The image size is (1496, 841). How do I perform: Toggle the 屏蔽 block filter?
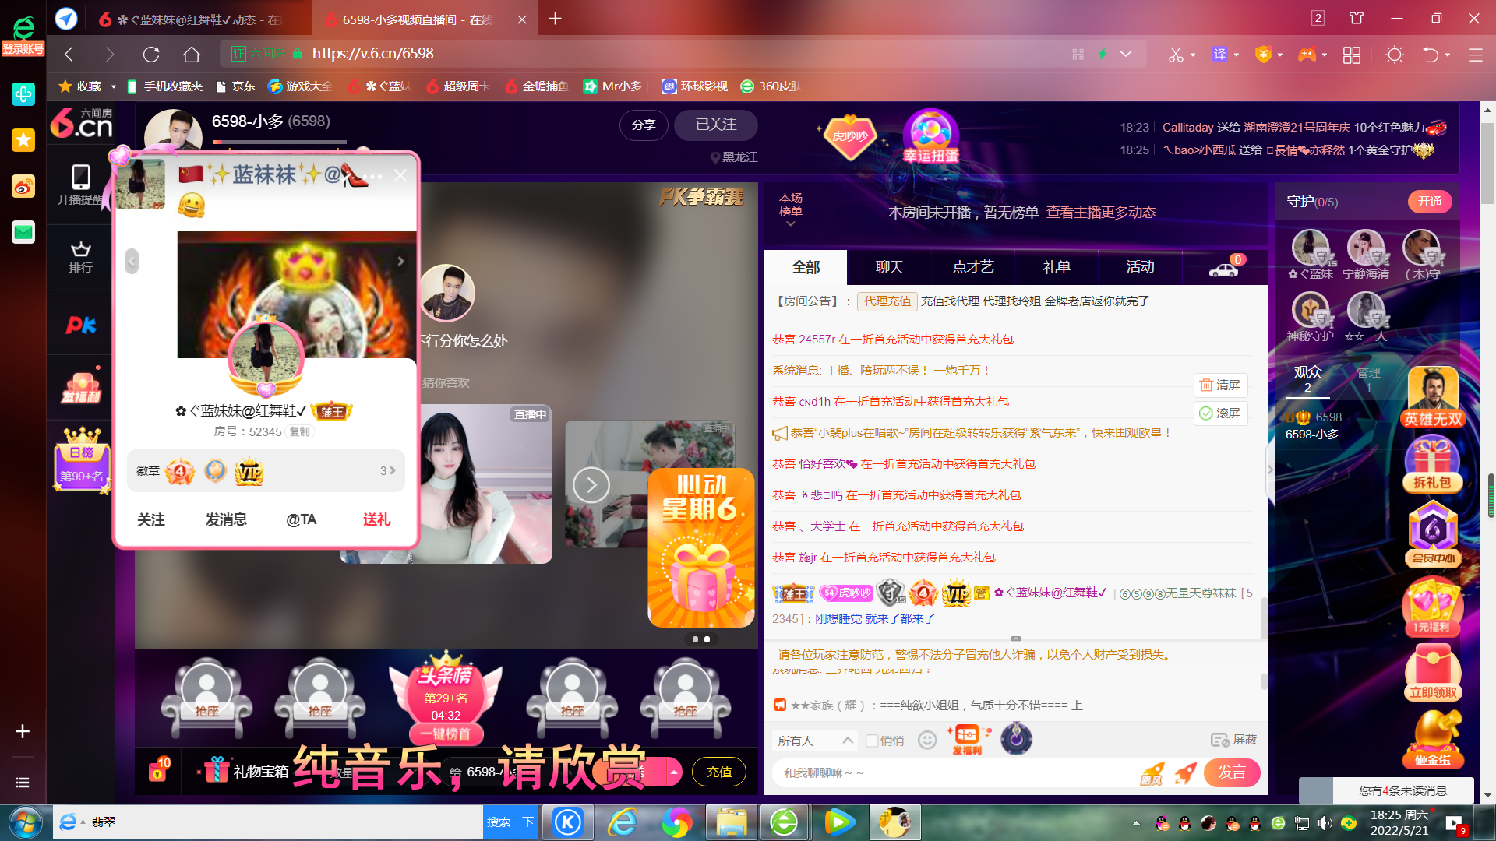(x=1233, y=740)
